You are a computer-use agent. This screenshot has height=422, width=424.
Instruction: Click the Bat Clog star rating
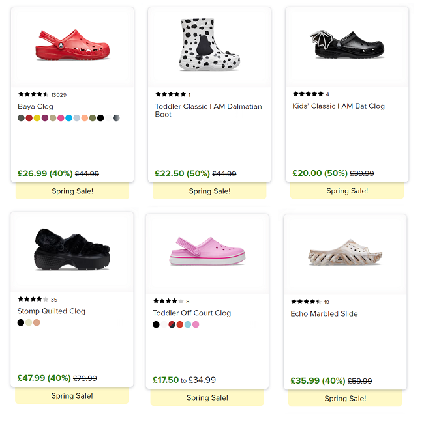308,94
